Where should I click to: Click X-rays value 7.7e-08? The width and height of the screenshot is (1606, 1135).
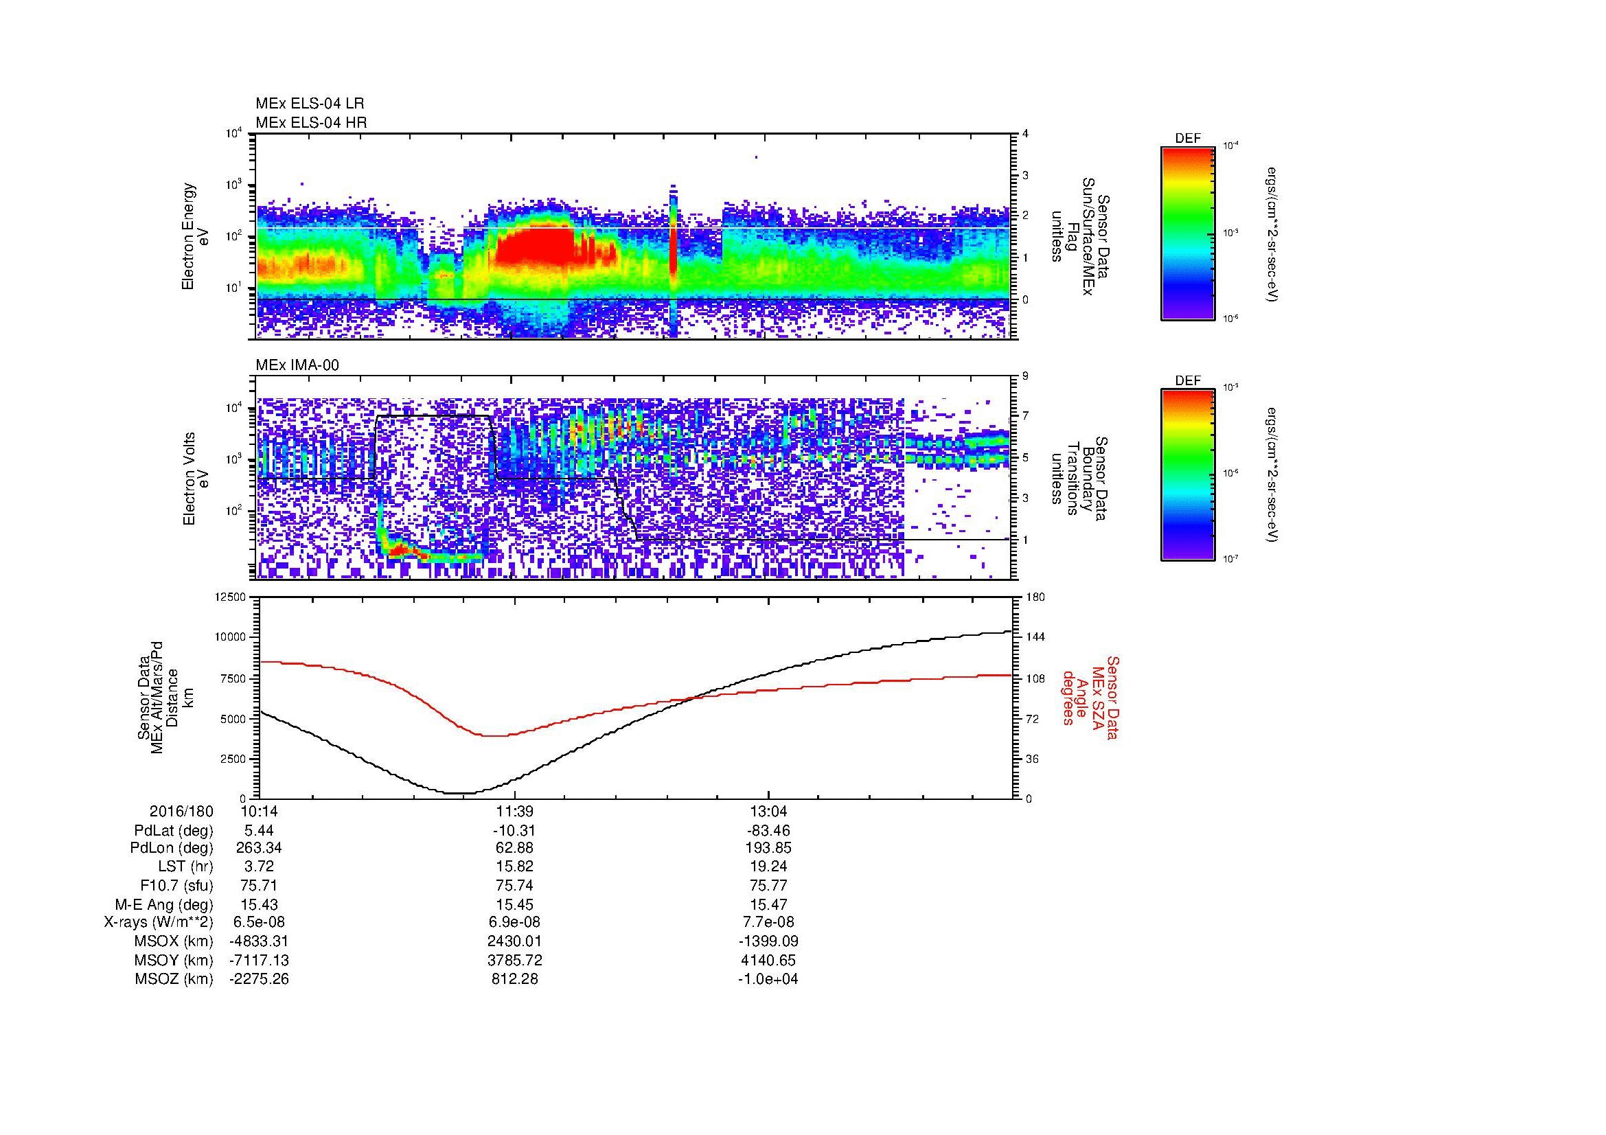click(x=768, y=922)
